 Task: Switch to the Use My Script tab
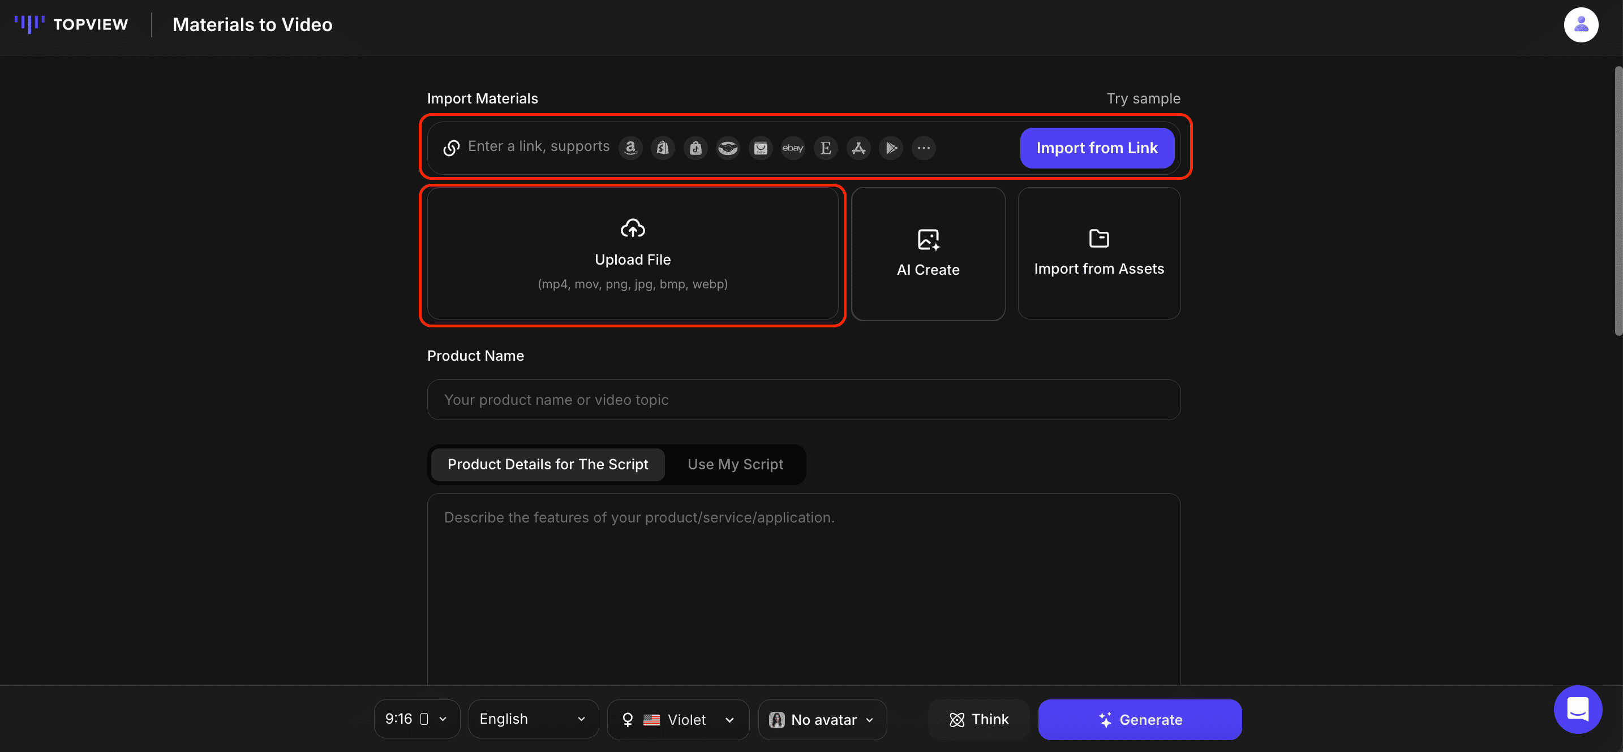pyautogui.click(x=735, y=464)
